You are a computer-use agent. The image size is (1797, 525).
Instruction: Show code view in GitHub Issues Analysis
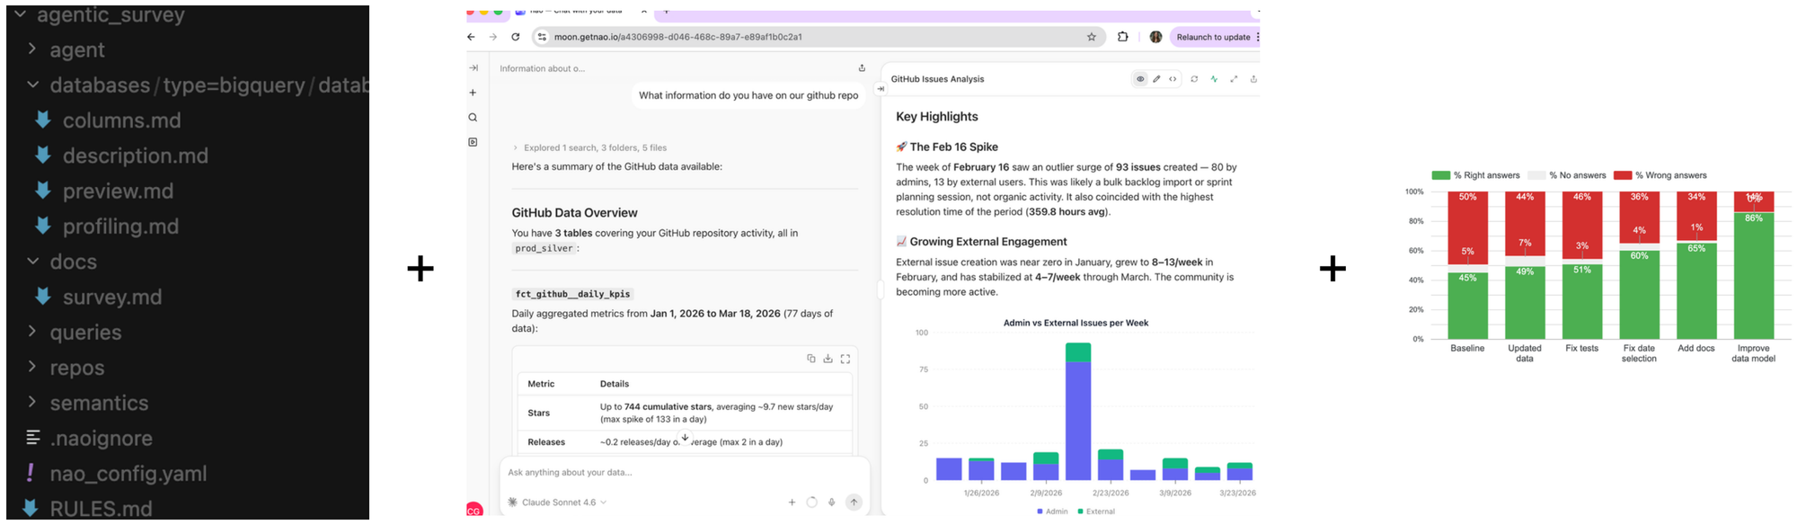point(1173,79)
